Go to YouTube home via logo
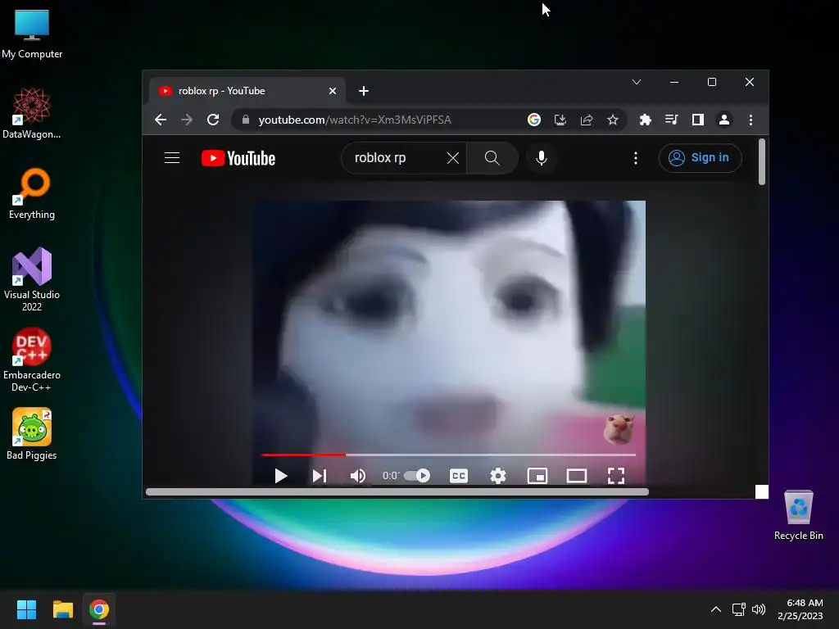Screen dimensions: 839x629 pos(238,158)
